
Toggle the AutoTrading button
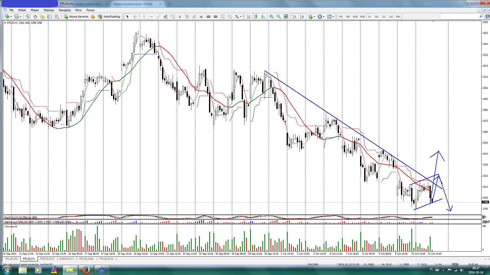[x=109, y=17]
